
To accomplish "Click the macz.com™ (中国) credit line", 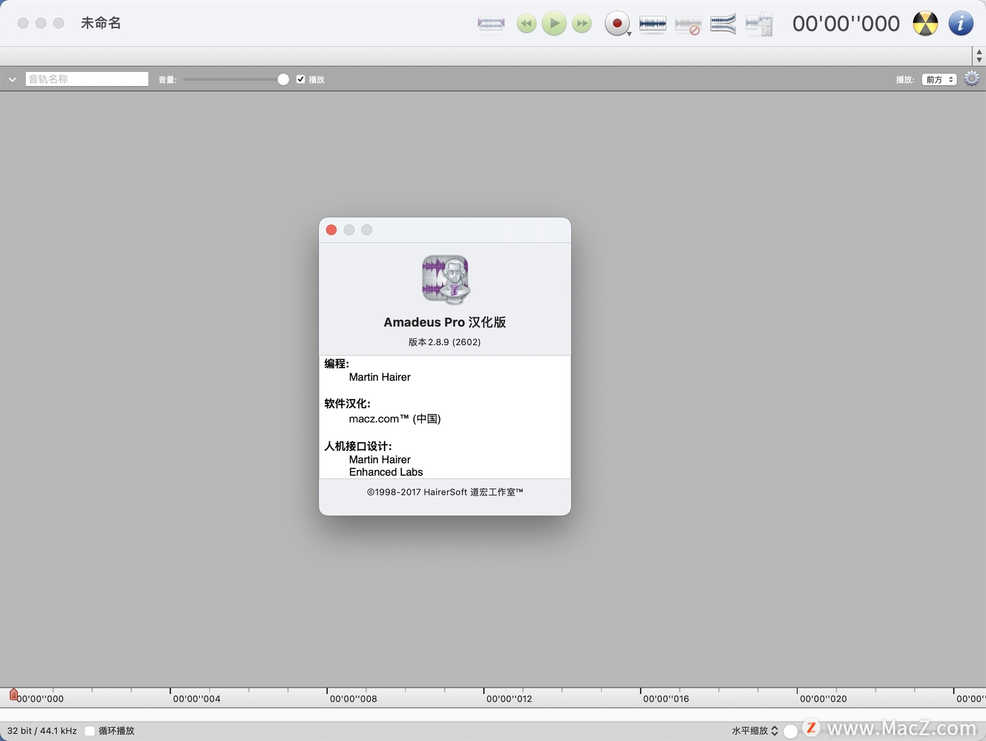I will click(x=395, y=419).
